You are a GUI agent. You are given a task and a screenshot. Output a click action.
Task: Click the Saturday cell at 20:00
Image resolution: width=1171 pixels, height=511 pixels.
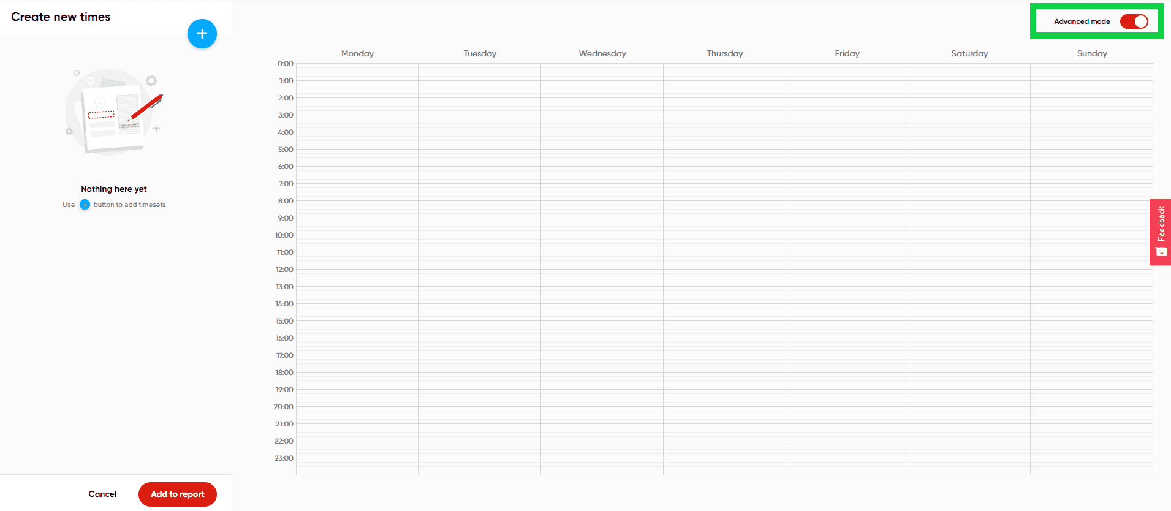(x=969, y=415)
